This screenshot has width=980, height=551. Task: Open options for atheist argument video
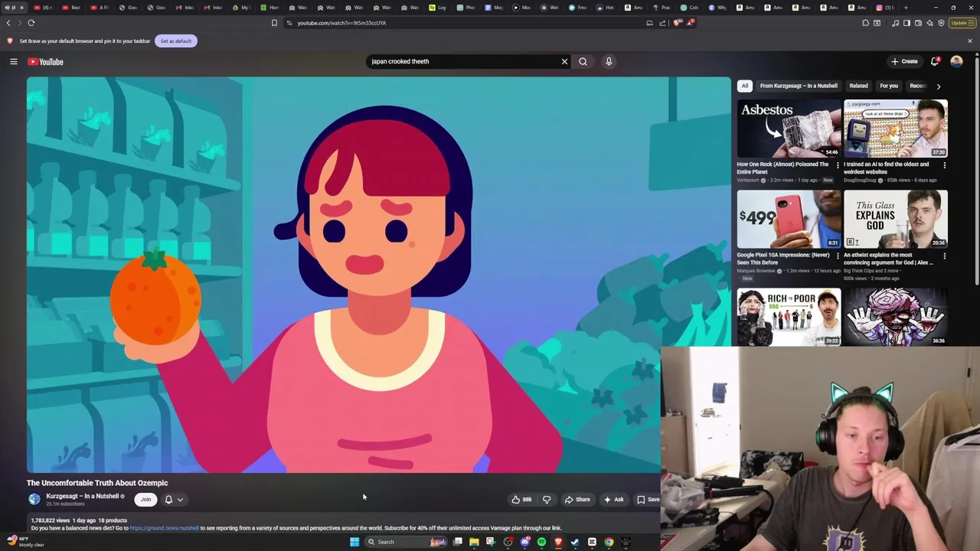[944, 256]
